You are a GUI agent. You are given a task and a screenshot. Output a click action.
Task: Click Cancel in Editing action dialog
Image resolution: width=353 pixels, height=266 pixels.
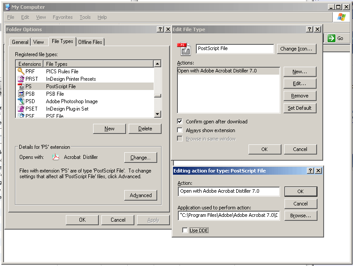(x=301, y=204)
